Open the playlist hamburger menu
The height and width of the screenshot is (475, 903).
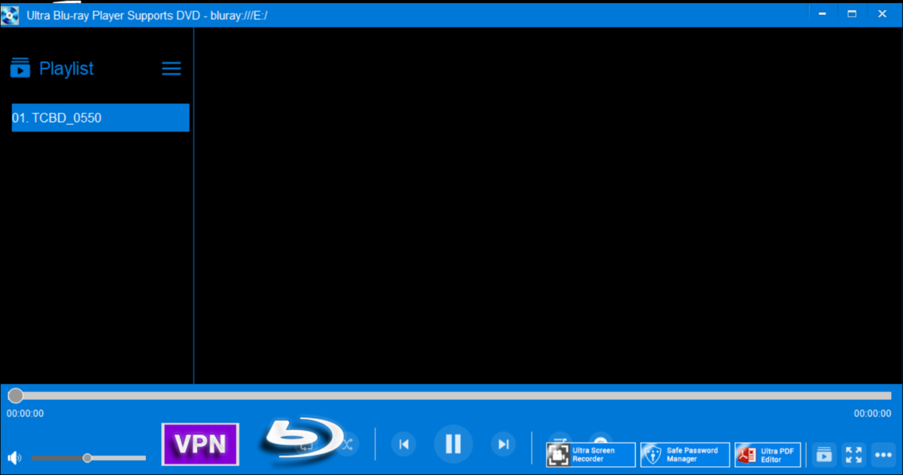[x=171, y=69]
